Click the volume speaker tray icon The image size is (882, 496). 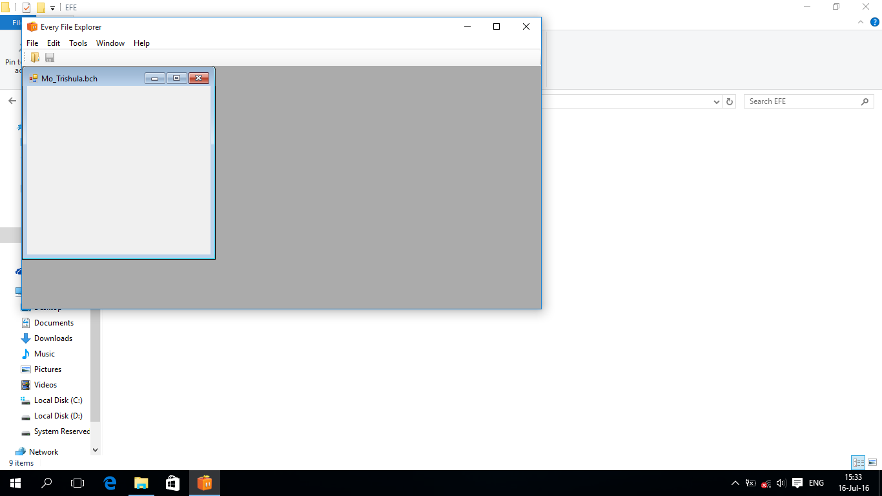[x=781, y=483]
